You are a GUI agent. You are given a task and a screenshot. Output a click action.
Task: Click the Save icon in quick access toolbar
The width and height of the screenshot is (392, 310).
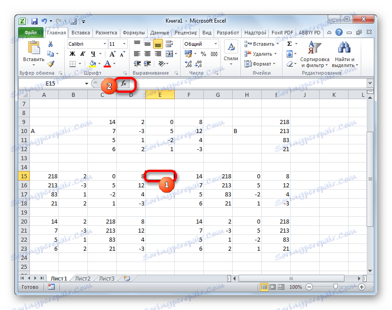pos(34,21)
